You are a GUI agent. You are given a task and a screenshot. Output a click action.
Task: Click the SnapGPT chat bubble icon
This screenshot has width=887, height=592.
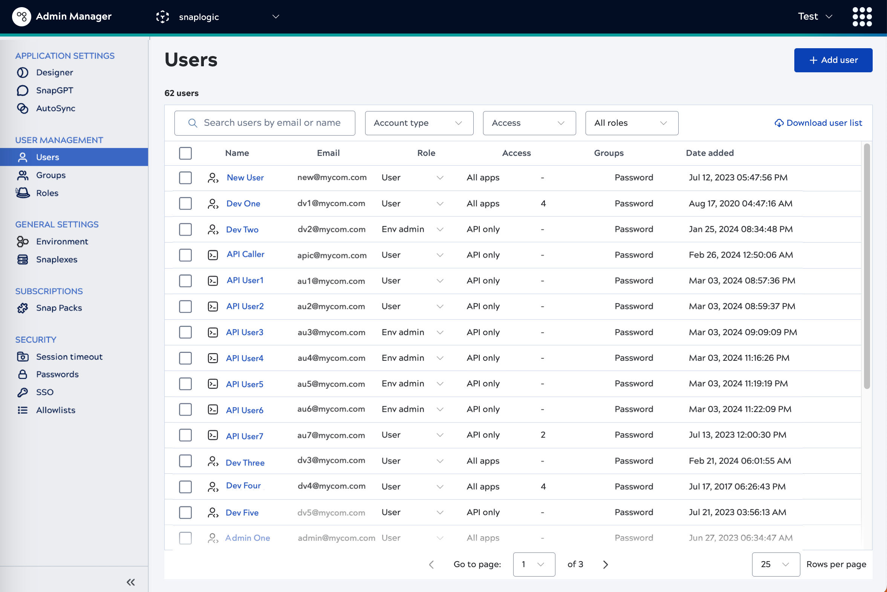click(x=22, y=90)
